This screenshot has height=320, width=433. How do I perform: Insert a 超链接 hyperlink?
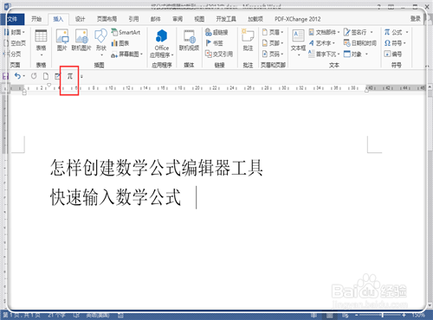click(x=216, y=32)
